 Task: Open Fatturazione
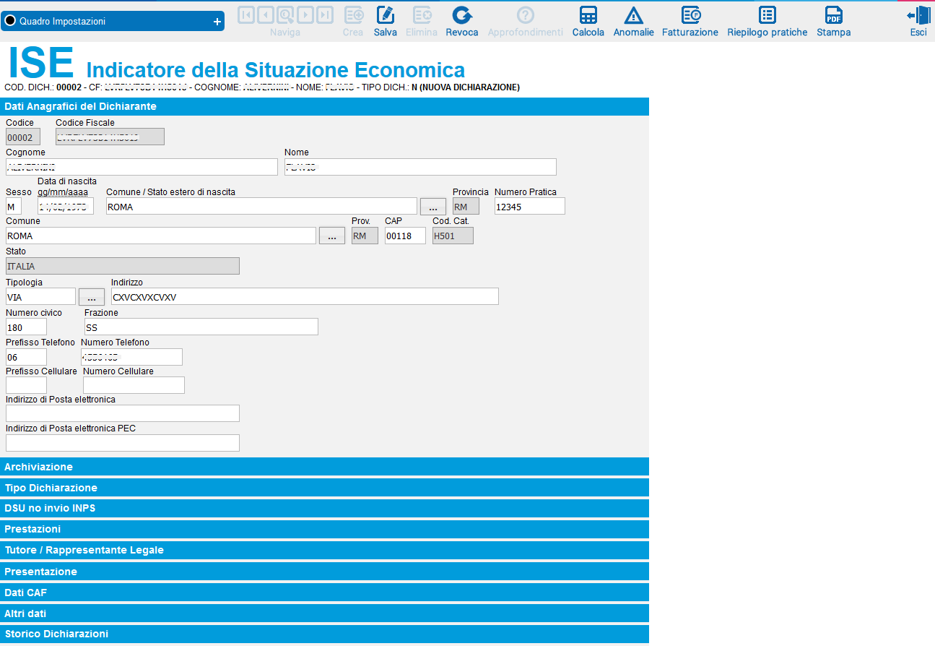tap(690, 15)
